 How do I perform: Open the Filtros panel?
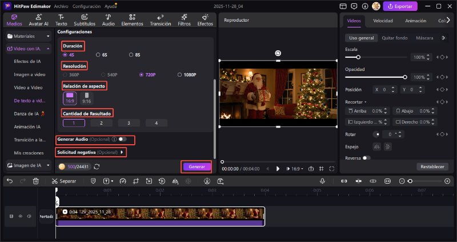184,20
